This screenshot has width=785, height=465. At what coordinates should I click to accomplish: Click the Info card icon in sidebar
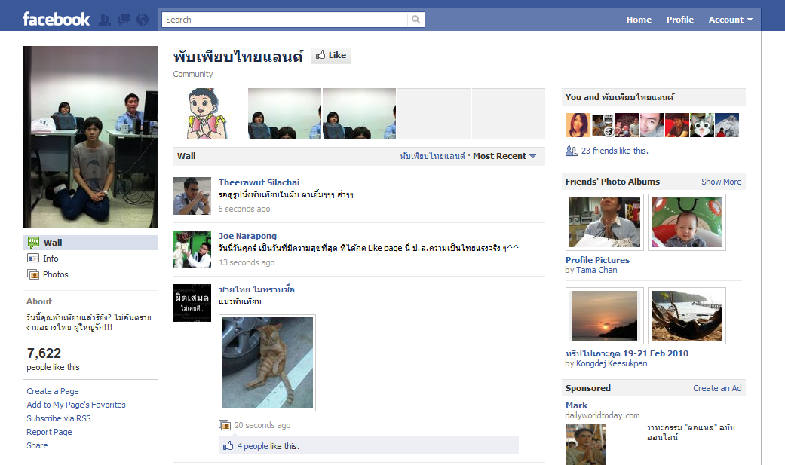(x=33, y=259)
